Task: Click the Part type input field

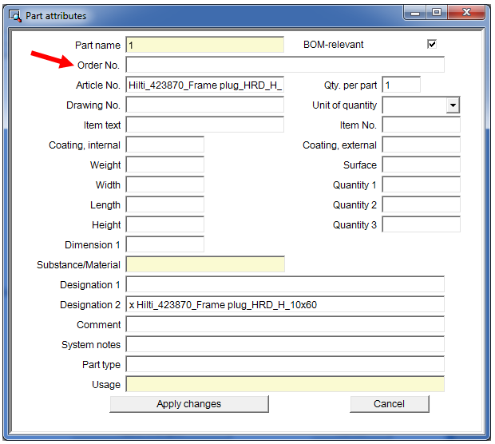Action: [285, 364]
